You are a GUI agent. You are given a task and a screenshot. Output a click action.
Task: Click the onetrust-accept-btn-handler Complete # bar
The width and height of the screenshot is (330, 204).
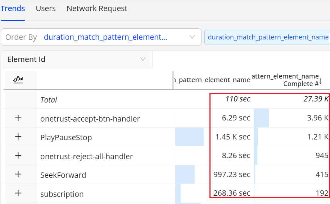pos(261,118)
